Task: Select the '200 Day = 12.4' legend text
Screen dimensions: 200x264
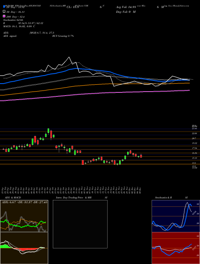Action: tap(15, 17)
